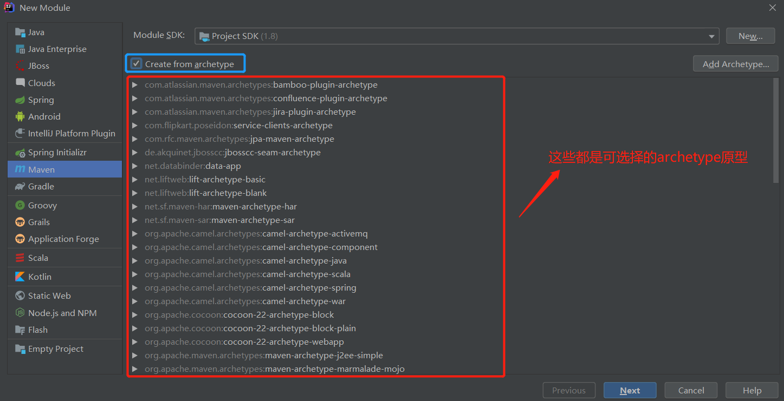Screen dimensions: 784x401
Task: Click the Add Archetype... button
Action: coord(736,64)
